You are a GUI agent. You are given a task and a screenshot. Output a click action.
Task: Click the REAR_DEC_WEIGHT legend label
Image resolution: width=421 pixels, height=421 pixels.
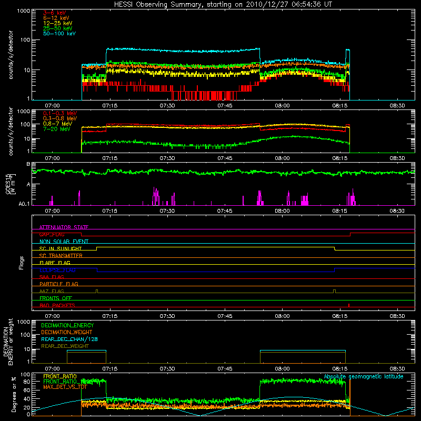pyautogui.click(x=65, y=346)
